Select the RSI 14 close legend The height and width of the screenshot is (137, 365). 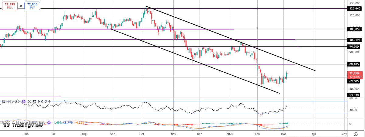coord(10,101)
